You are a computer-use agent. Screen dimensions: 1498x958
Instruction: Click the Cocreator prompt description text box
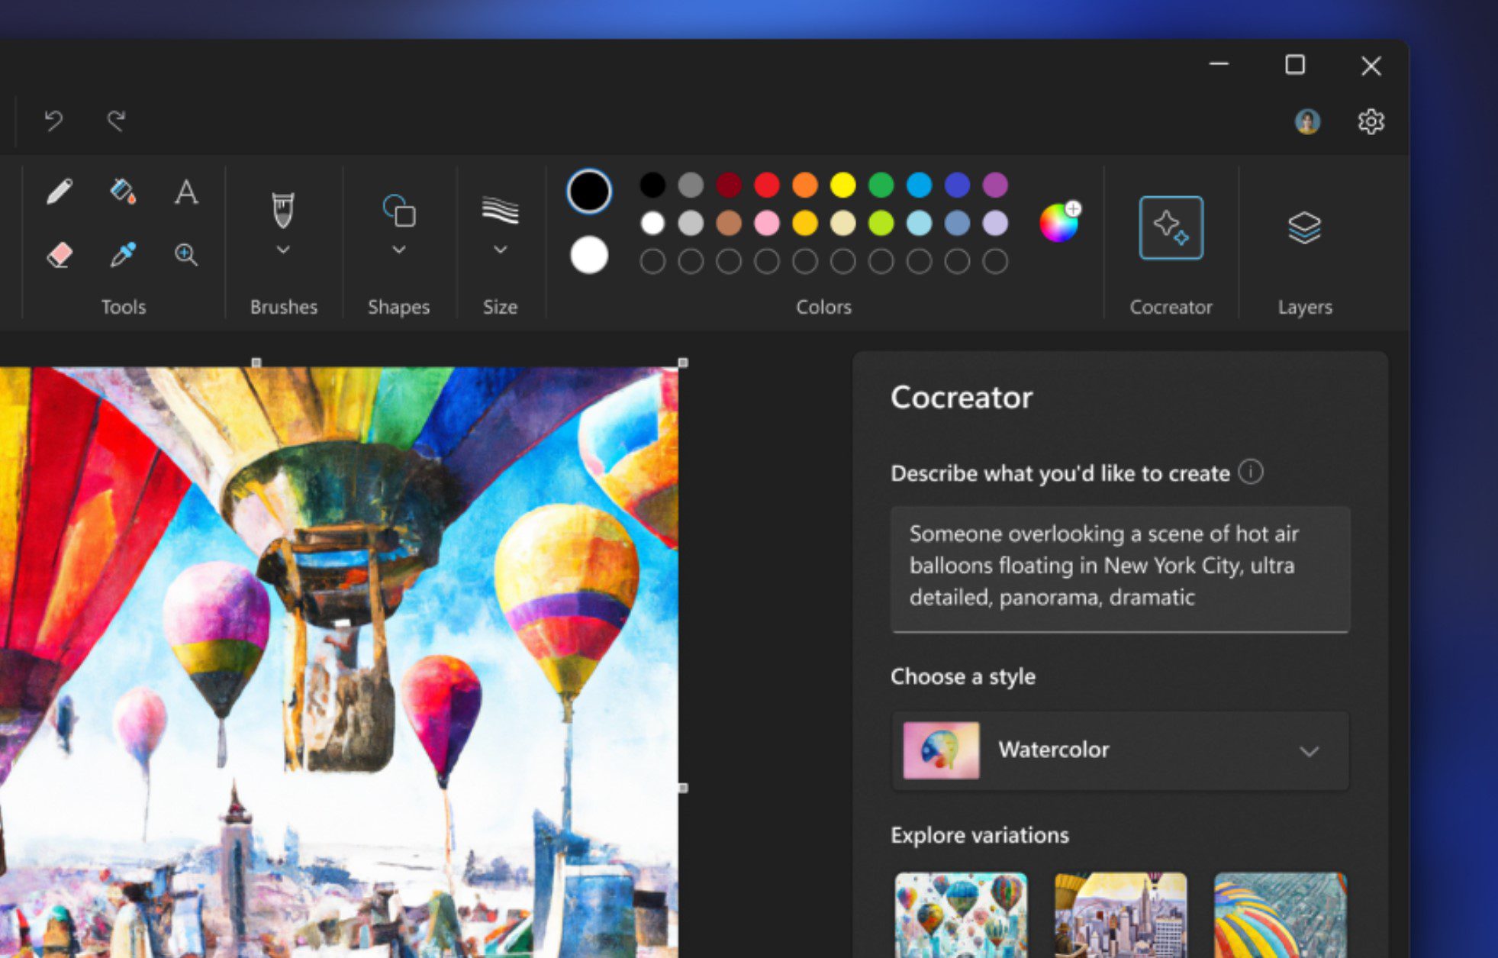[1119, 569]
